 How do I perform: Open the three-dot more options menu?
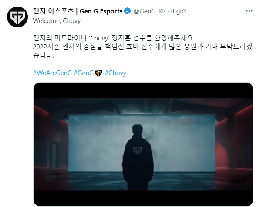249,11
